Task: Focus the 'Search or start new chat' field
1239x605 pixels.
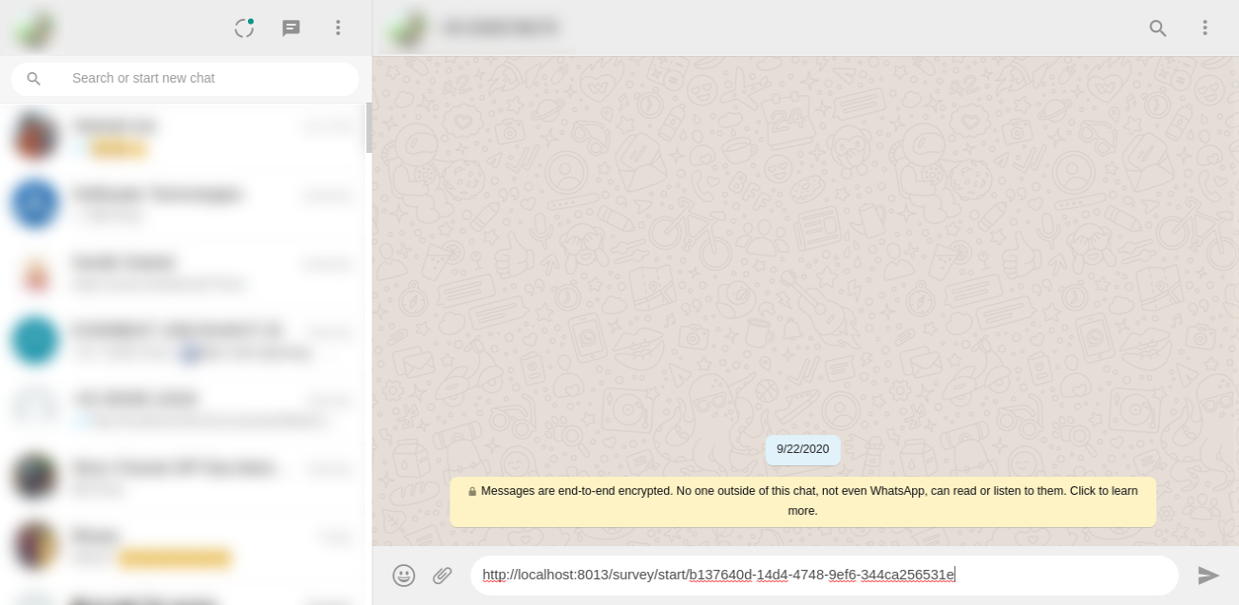Action: (x=185, y=79)
